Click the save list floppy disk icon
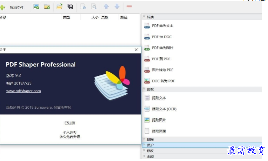 coord(70,7)
